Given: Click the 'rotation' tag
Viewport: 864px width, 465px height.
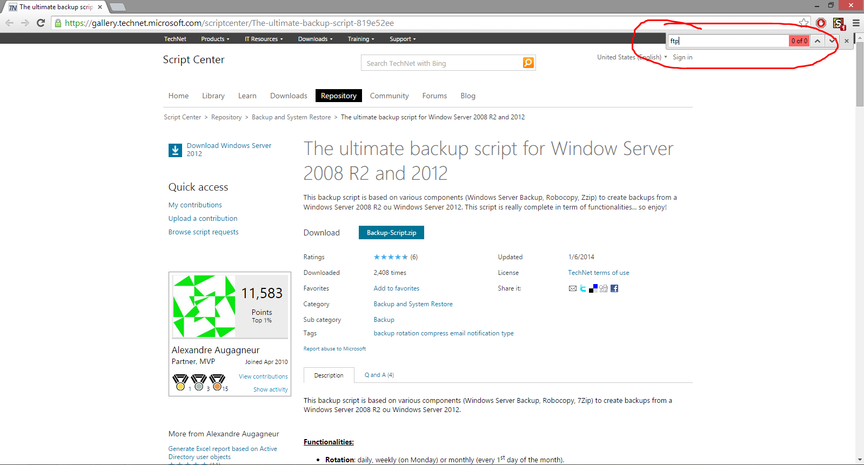Looking at the screenshot, I should tap(407, 333).
